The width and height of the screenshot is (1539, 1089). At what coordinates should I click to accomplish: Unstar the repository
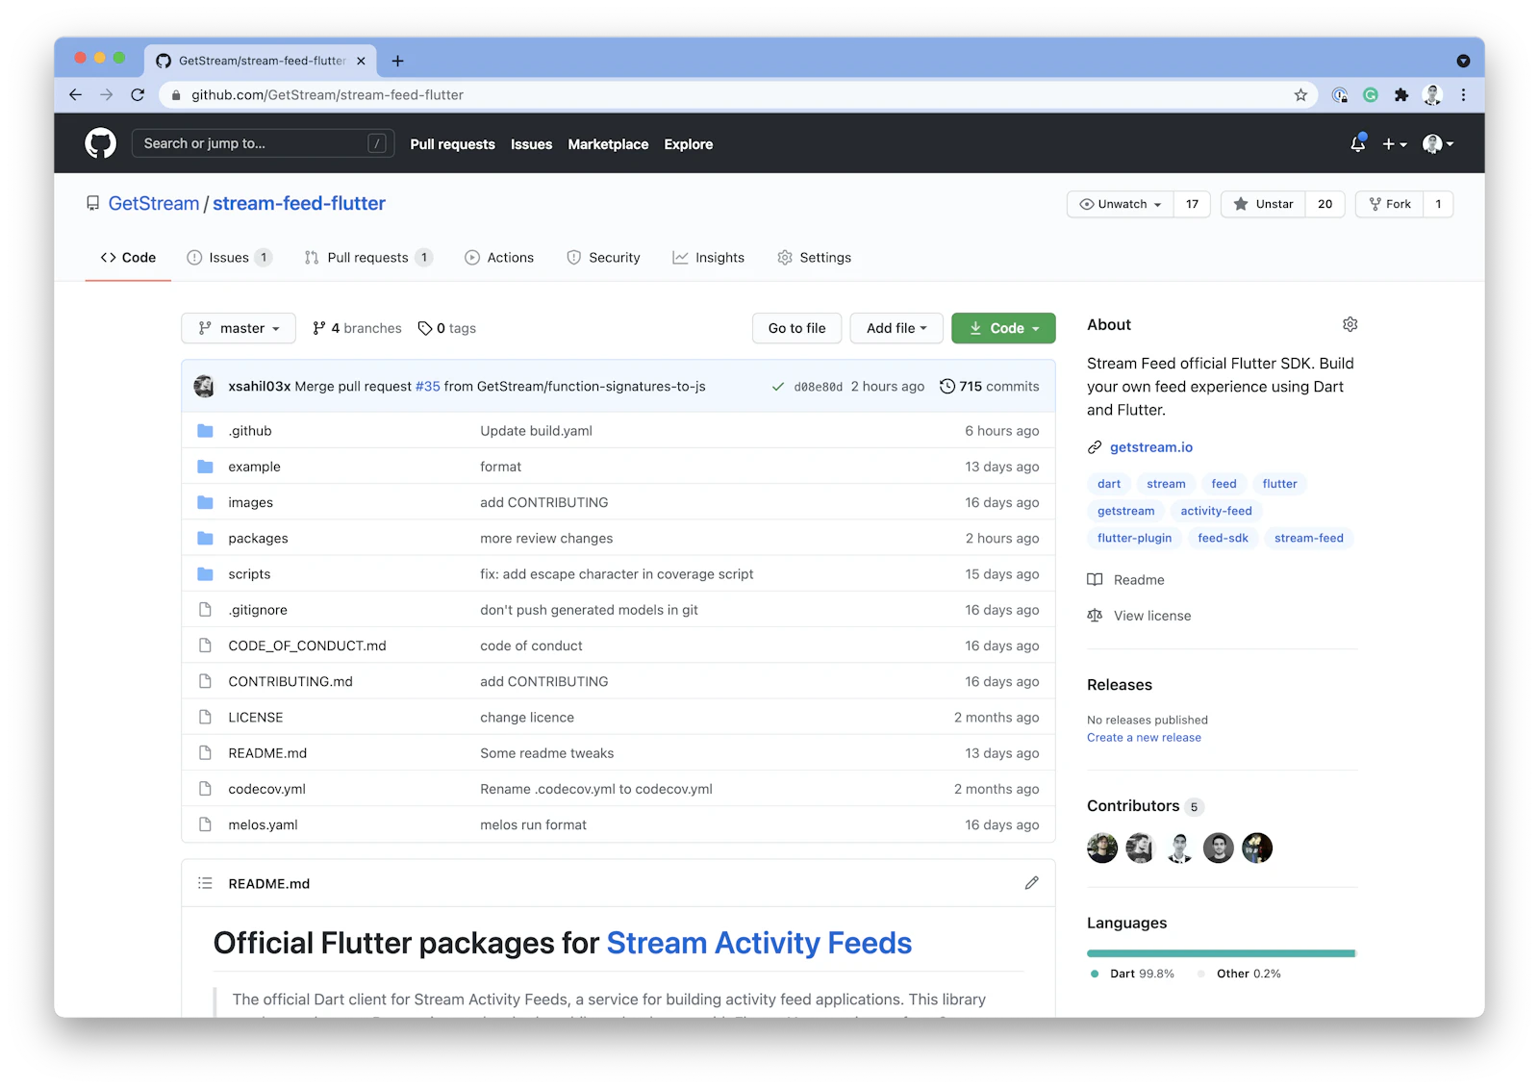coord(1263,204)
